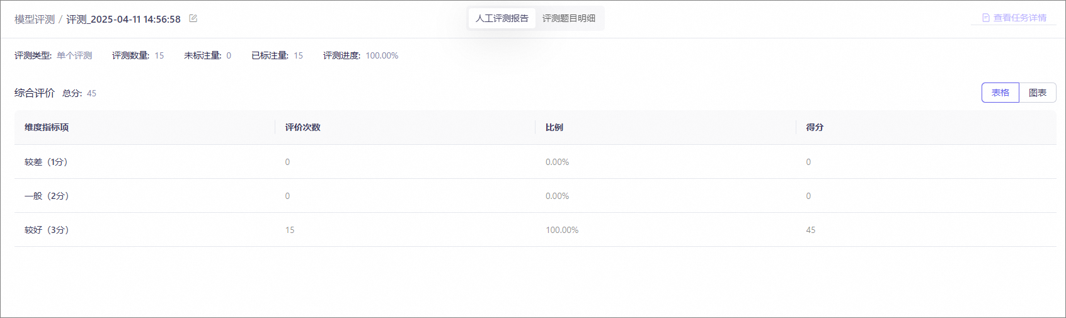
Task: Switch to the 图表 view
Action: click(x=1037, y=93)
